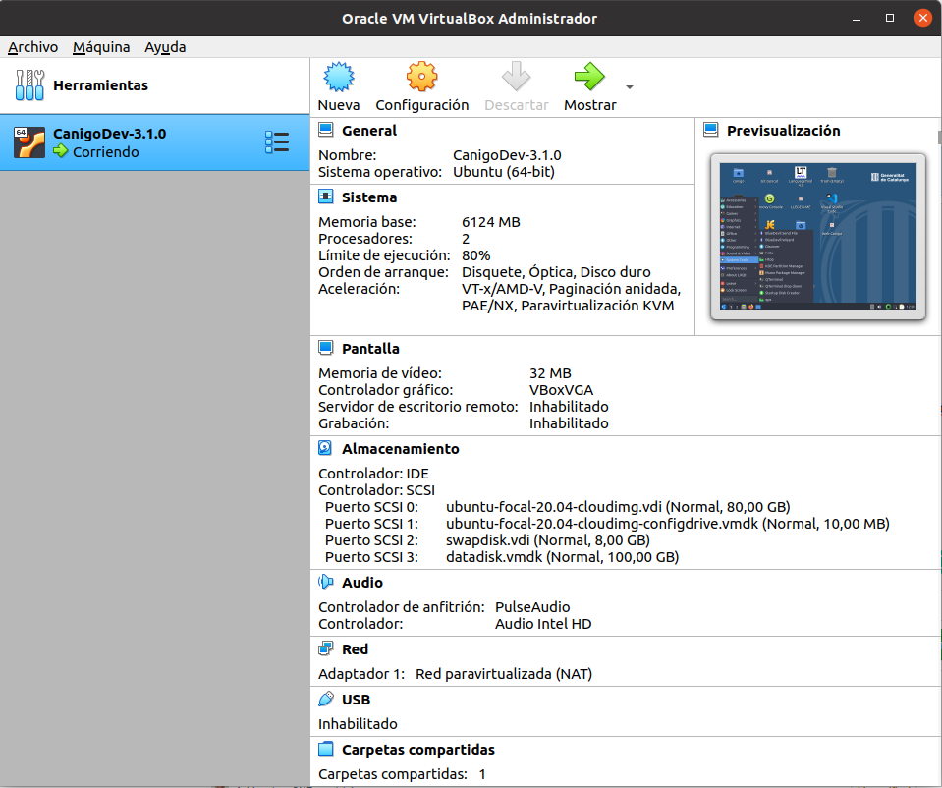Viewport: 942px width, 788px height.
Task: Open the USB settings heading link
Action: (356, 700)
